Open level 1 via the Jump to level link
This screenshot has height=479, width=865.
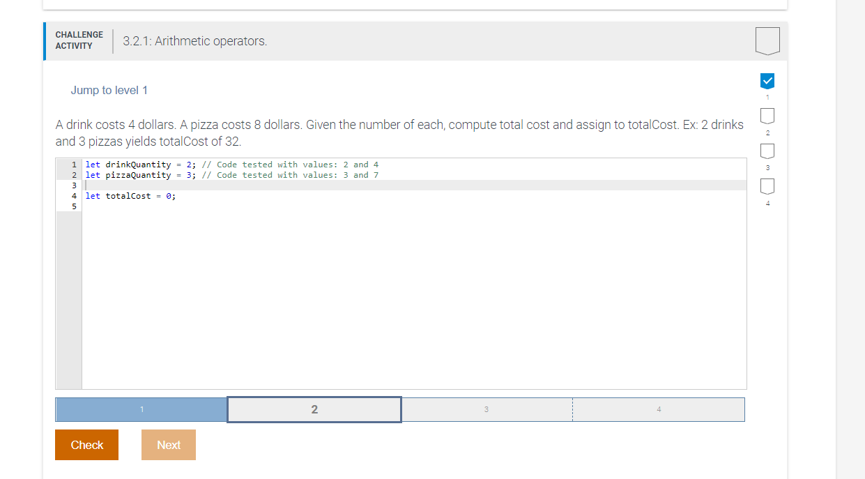pyautogui.click(x=109, y=90)
